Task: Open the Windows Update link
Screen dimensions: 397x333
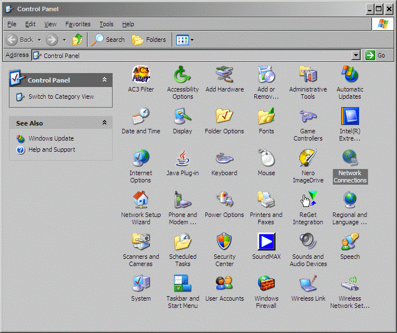Action: 51,138
